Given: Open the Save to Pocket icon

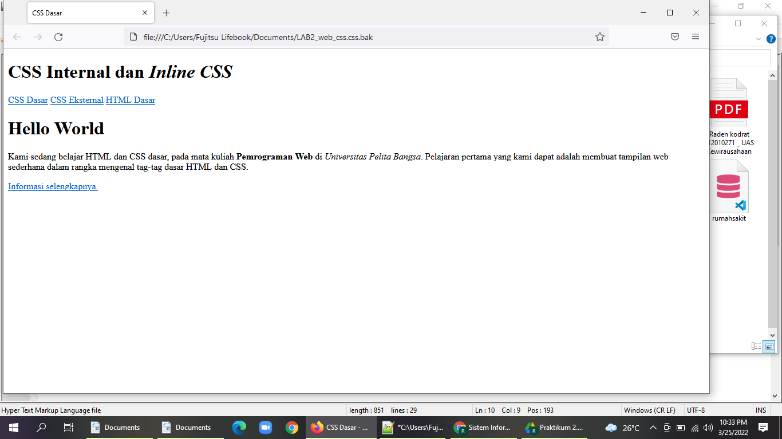Looking at the screenshot, I should [x=675, y=37].
